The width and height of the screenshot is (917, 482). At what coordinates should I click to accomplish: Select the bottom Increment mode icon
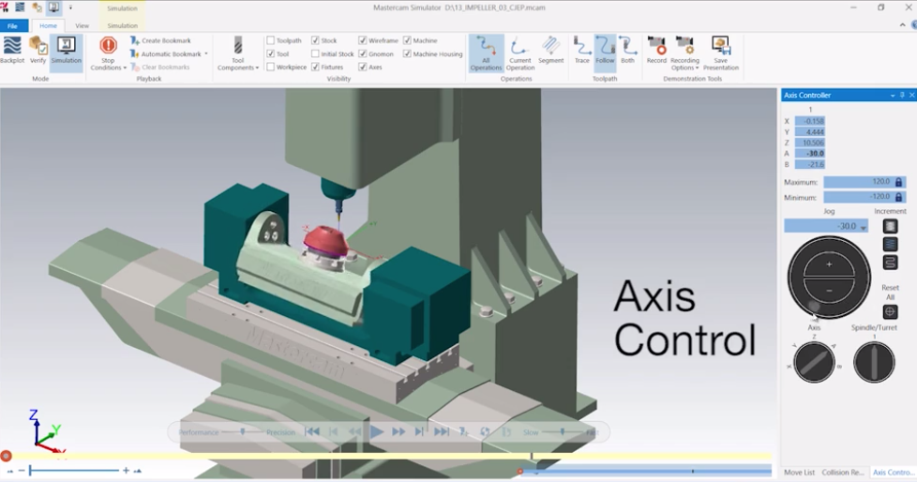point(890,263)
